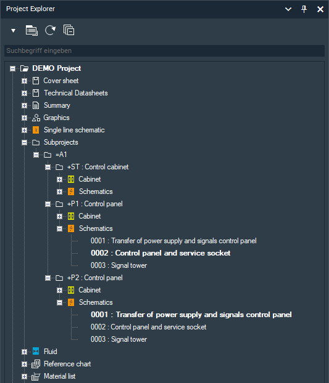Collapse the Subprojects folder
This screenshot has width=329, height=383.
[x=24, y=142]
